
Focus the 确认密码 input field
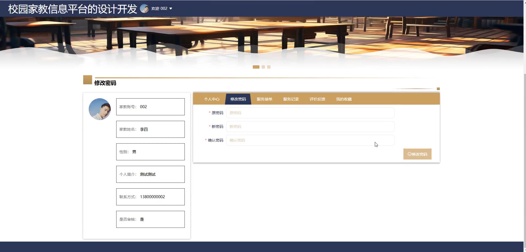[310, 140]
